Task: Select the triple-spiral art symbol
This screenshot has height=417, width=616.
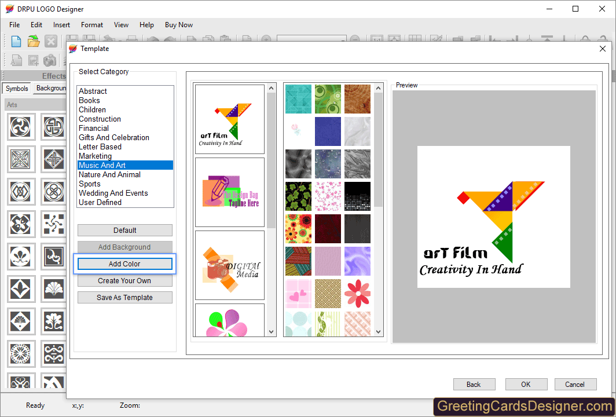Action: pyautogui.click(x=21, y=126)
